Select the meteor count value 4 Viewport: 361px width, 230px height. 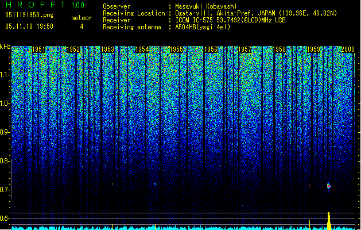tap(81, 26)
